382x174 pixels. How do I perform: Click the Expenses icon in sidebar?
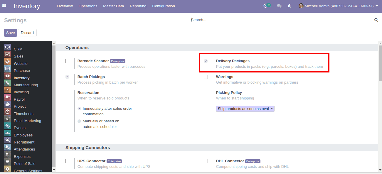[7, 154]
